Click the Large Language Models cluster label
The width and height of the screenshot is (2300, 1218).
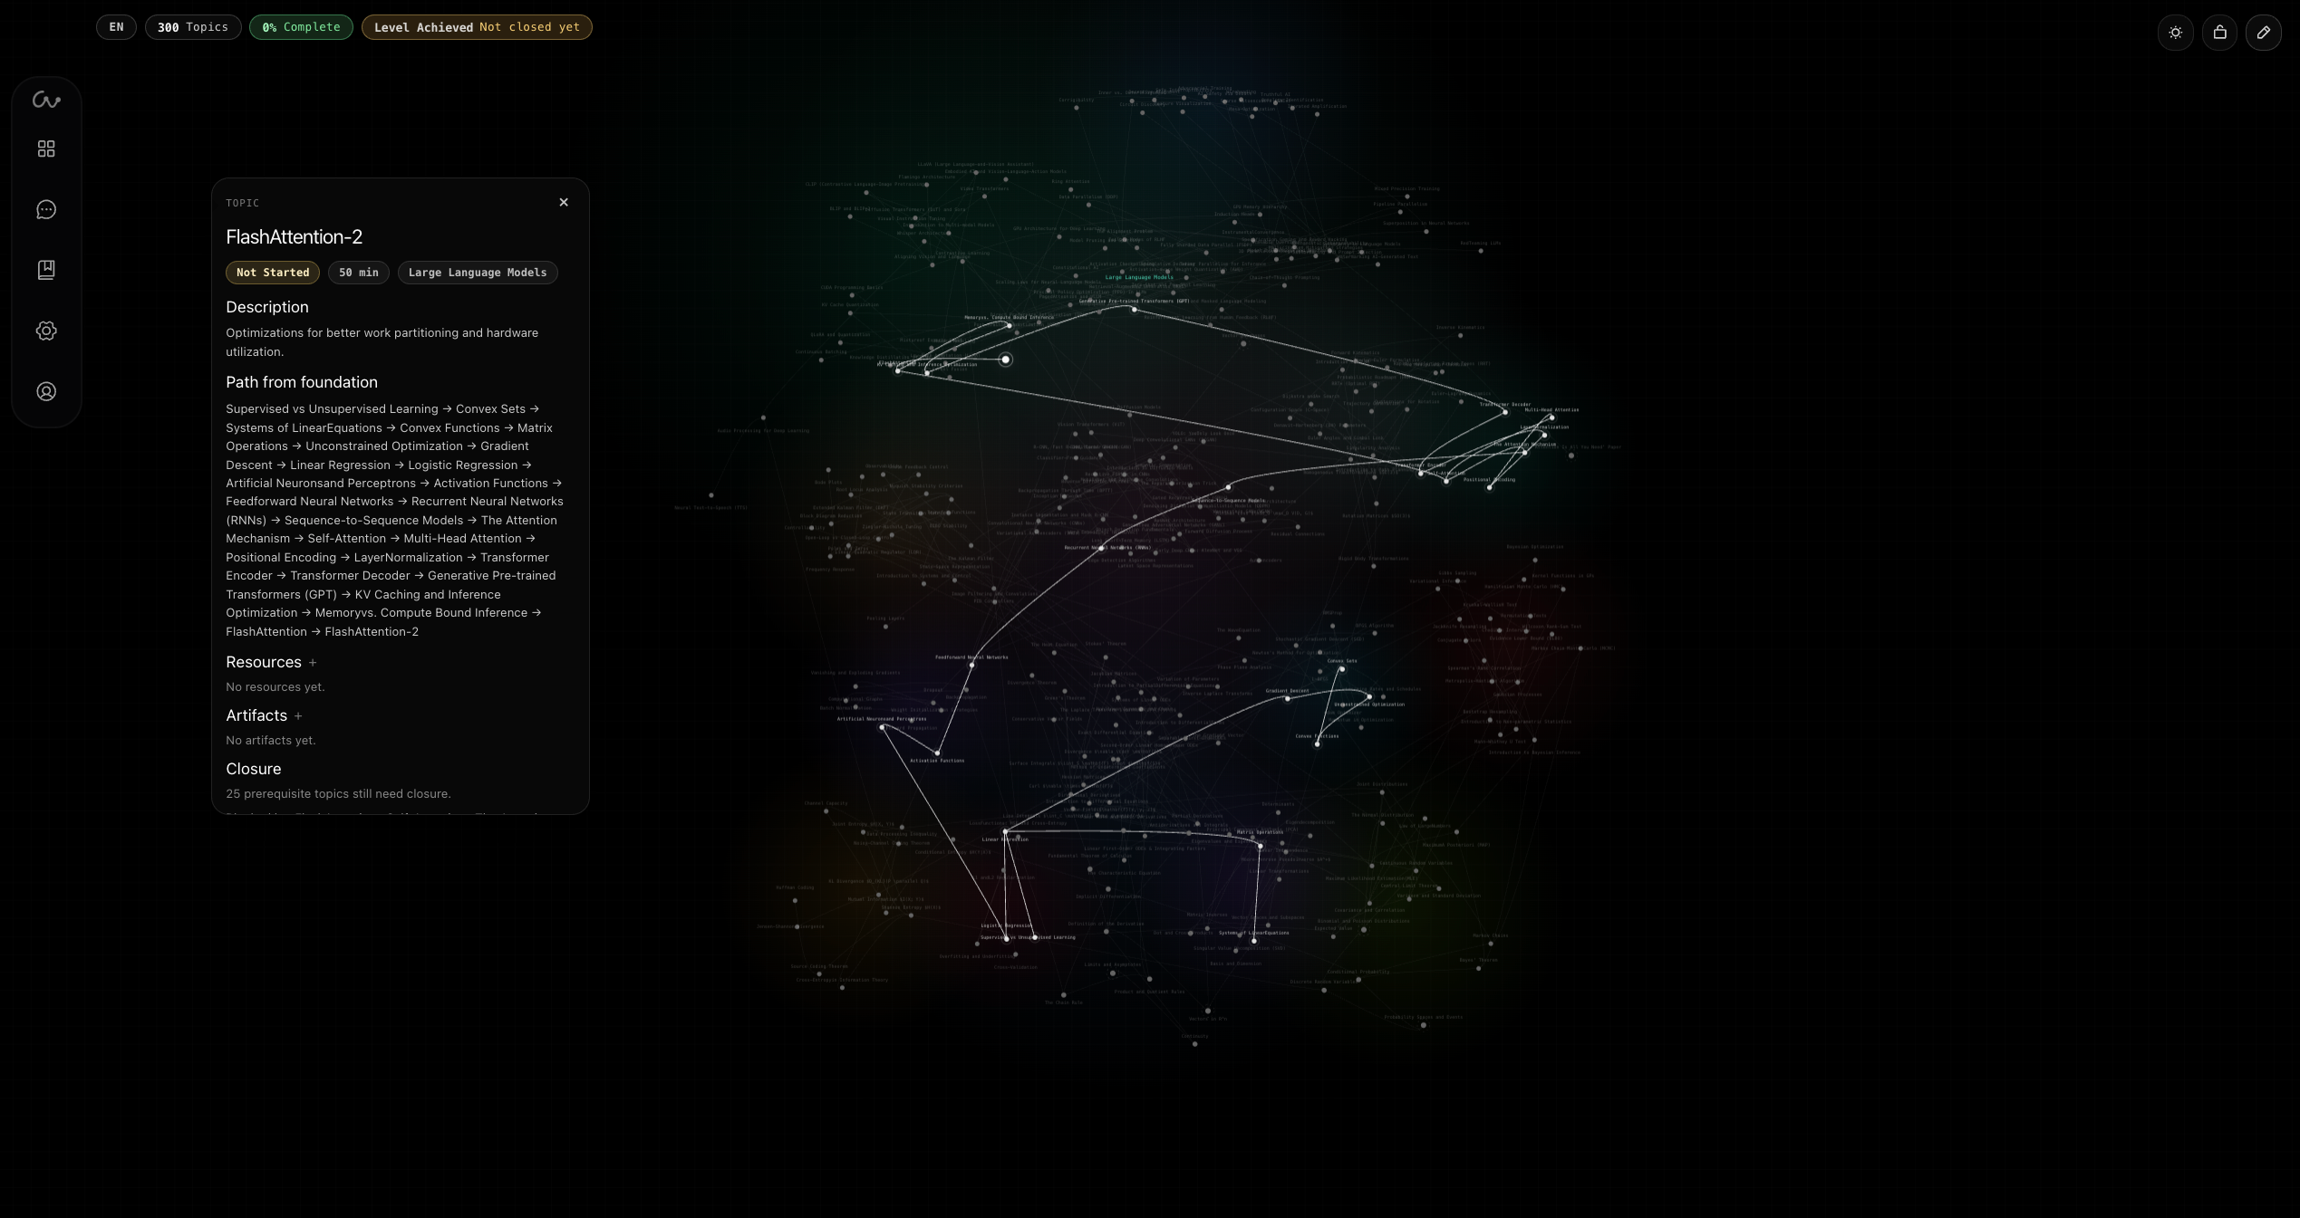tap(1139, 277)
